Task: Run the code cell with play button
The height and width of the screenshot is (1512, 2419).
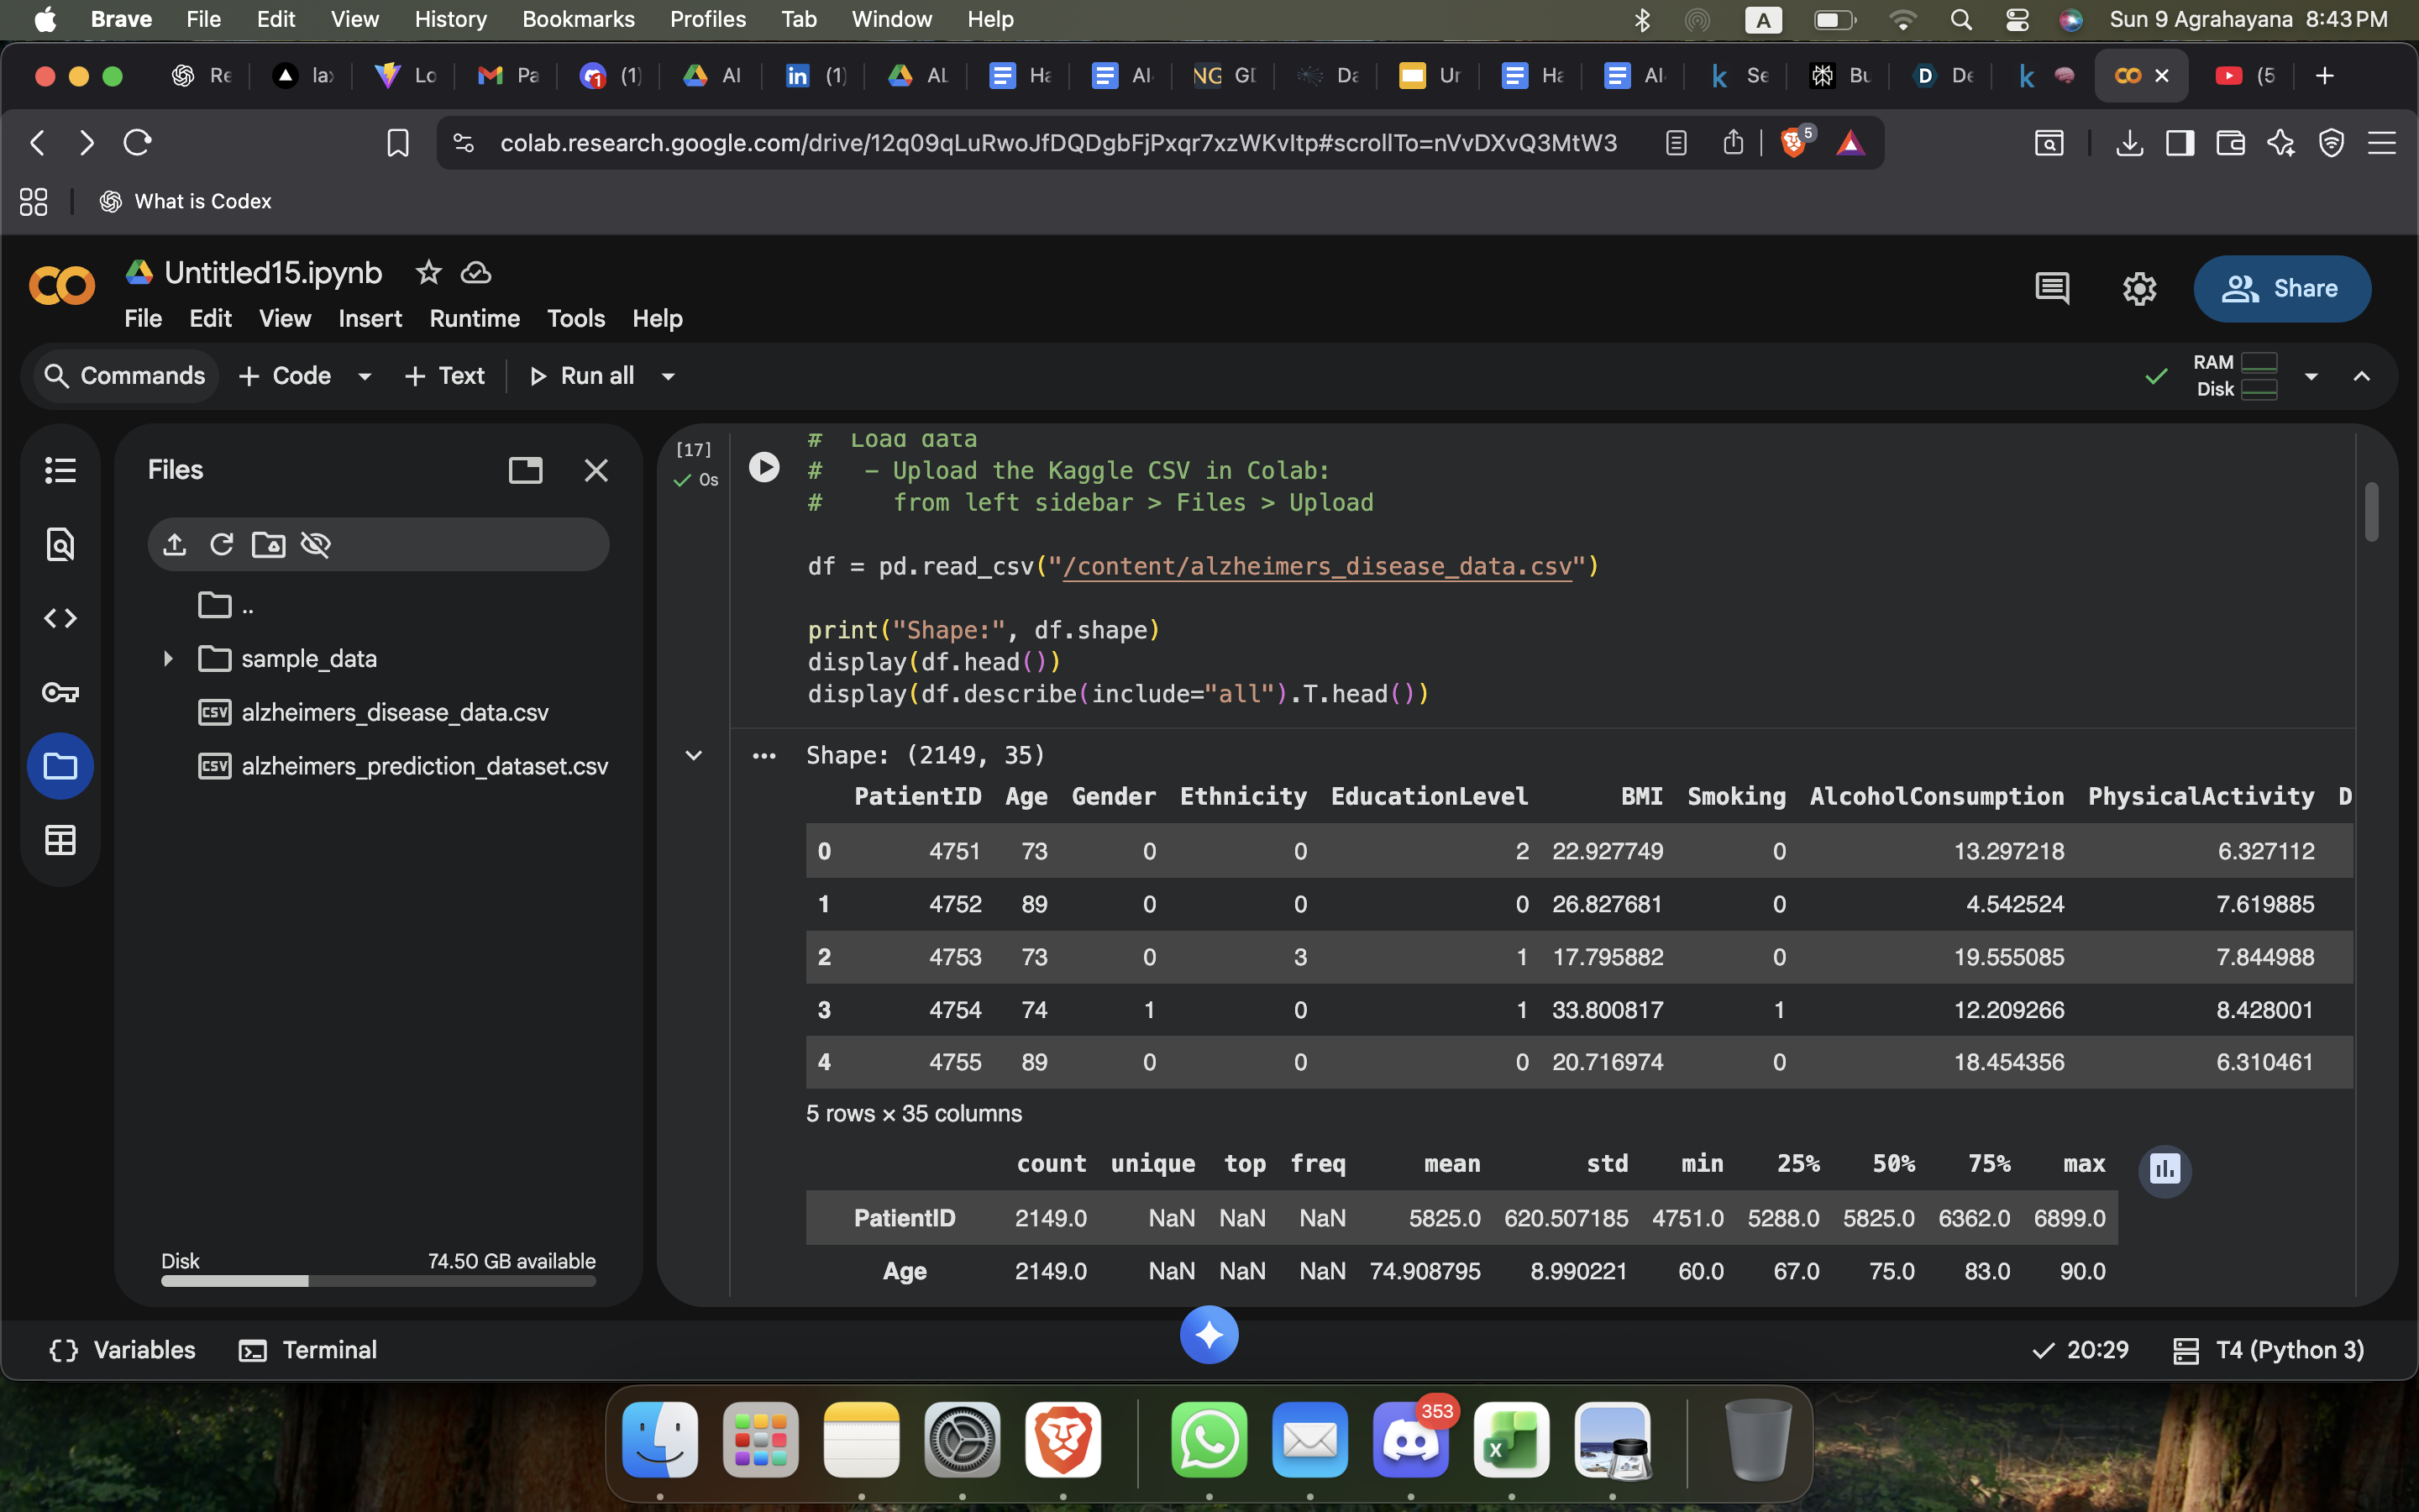Action: pos(763,467)
